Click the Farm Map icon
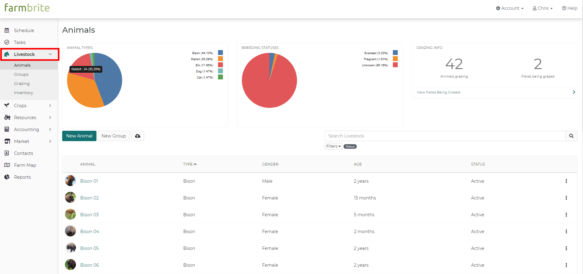 pyautogui.click(x=7, y=165)
